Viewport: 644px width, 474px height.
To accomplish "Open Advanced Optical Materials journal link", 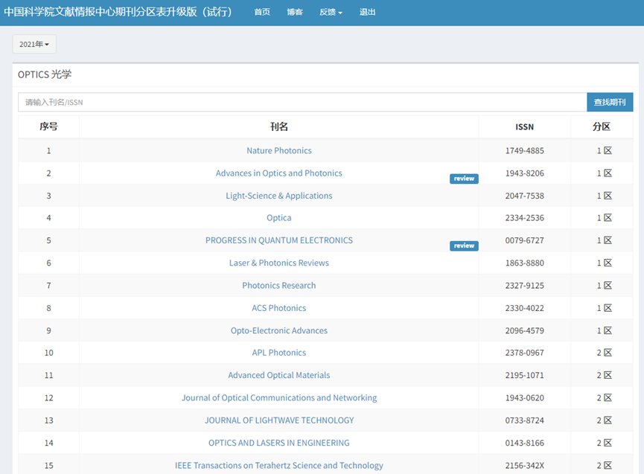I will [279, 376].
